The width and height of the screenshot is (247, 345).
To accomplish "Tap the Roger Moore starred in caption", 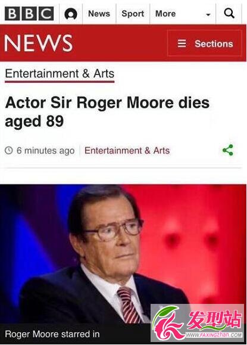I will coord(52,334).
